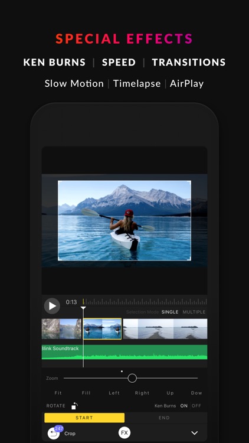Apply the Up crop preset
The width and height of the screenshot is (249, 443).
click(171, 393)
